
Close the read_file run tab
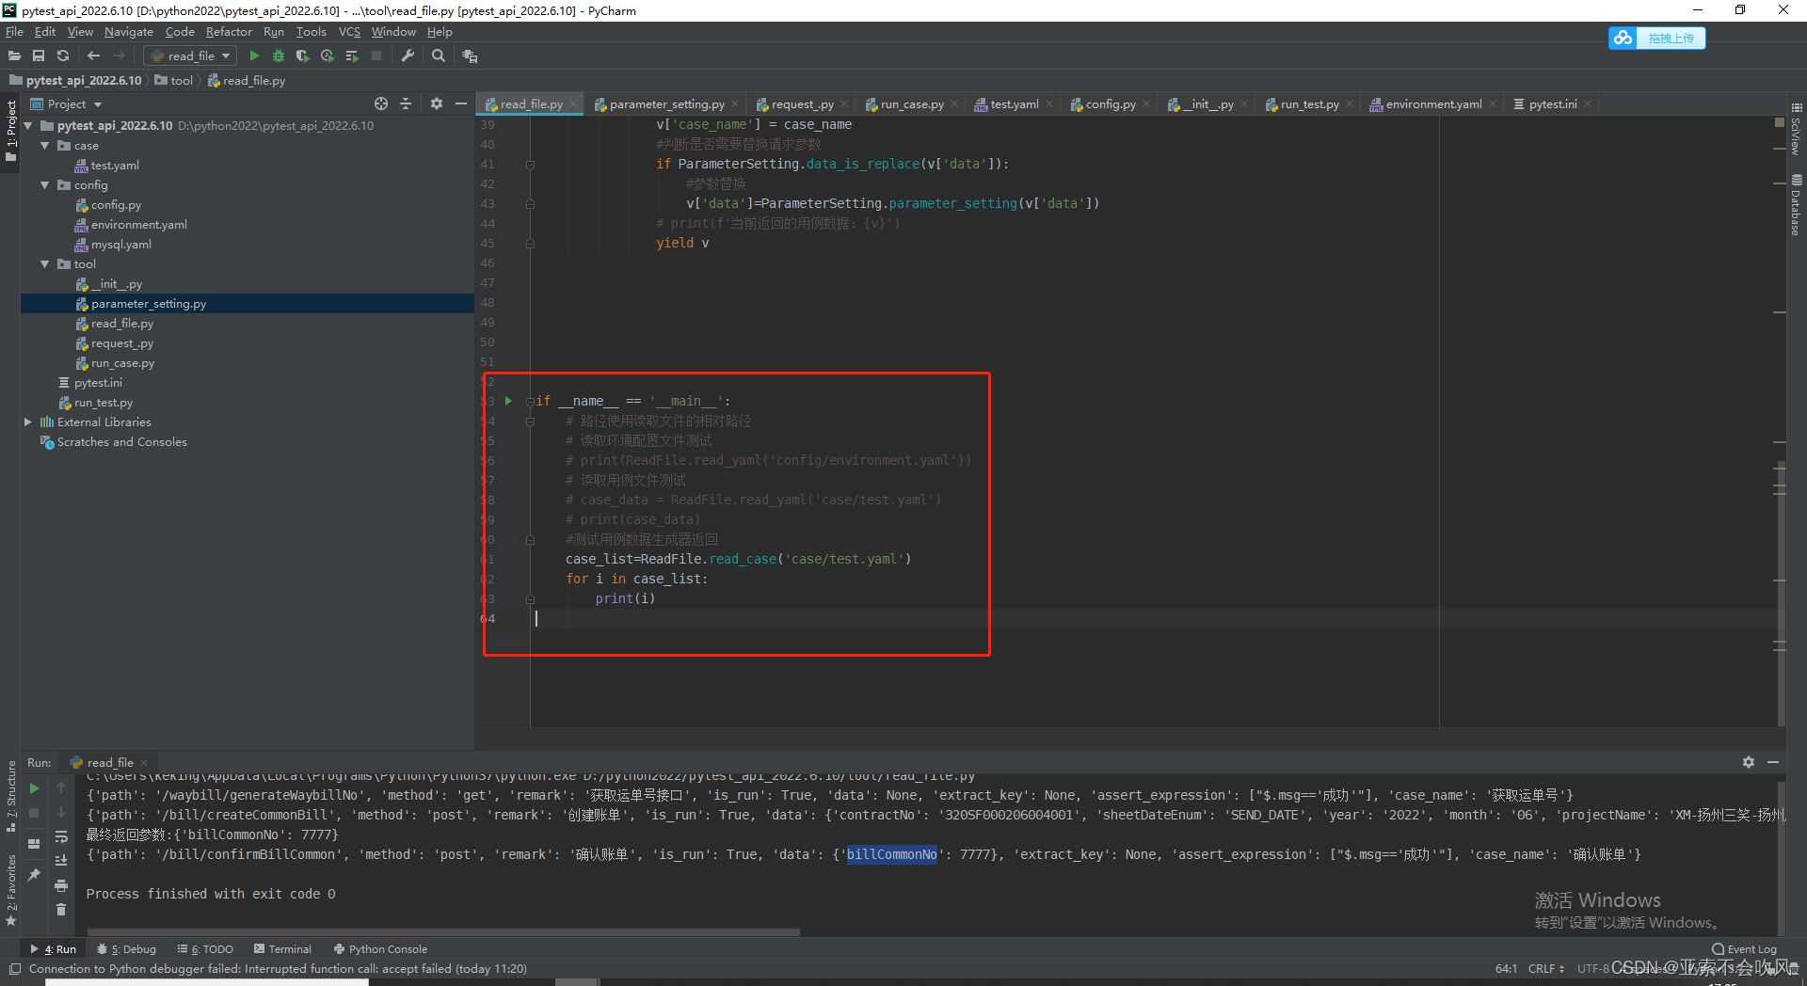(144, 763)
